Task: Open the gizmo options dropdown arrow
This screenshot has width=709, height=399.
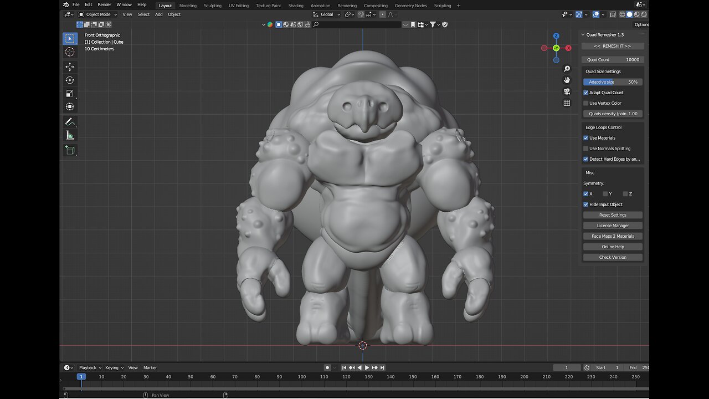Action: pyautogui.click(x=586, y=14)
